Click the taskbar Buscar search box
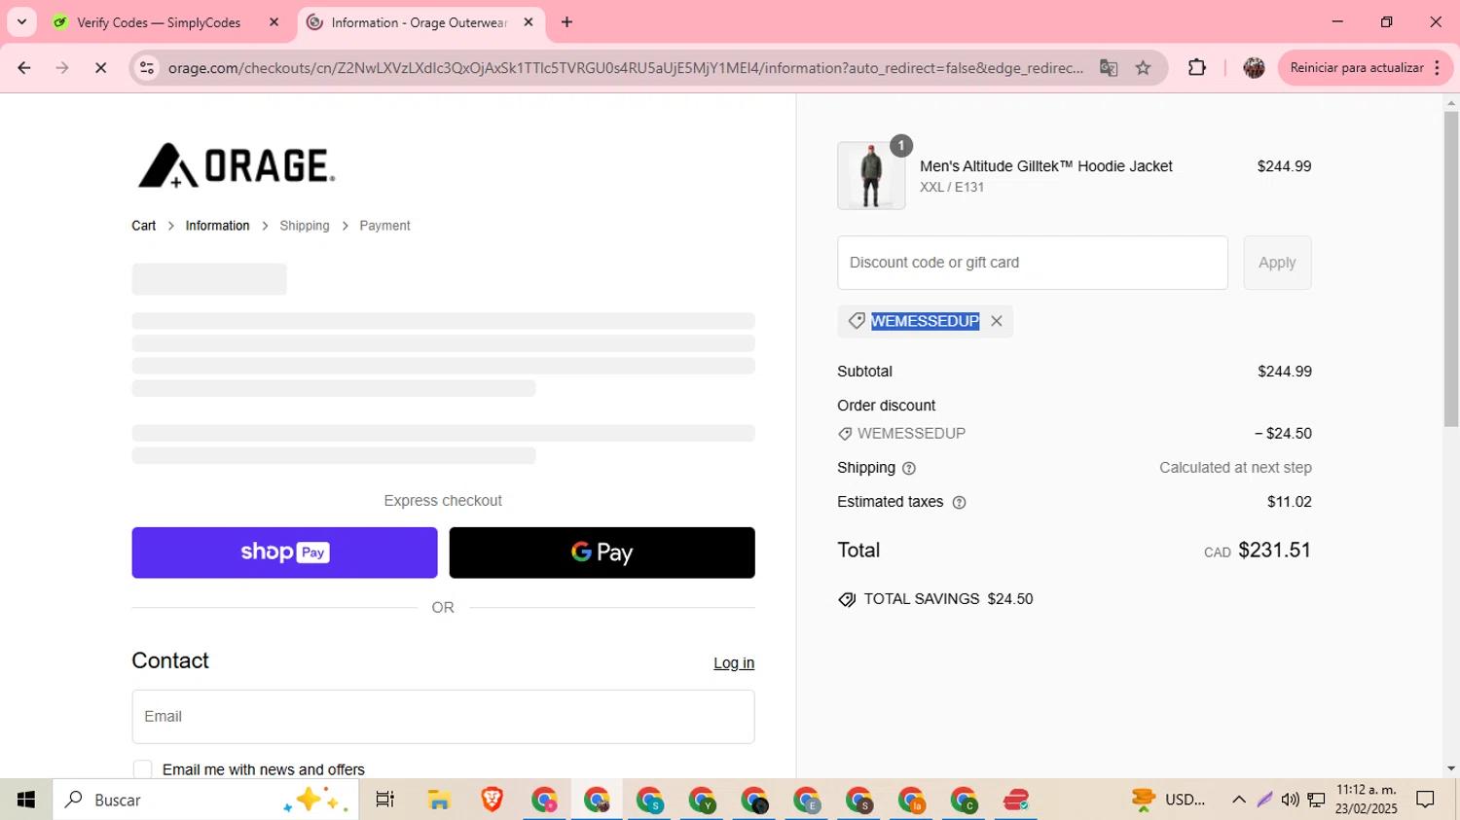 205,800
